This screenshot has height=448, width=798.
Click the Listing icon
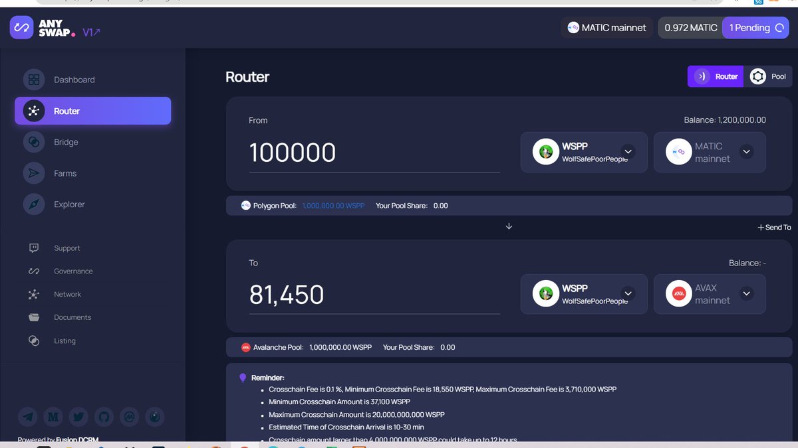tap(34, 340)
